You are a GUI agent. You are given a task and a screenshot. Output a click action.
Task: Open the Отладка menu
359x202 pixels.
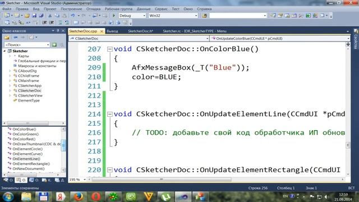93,9
